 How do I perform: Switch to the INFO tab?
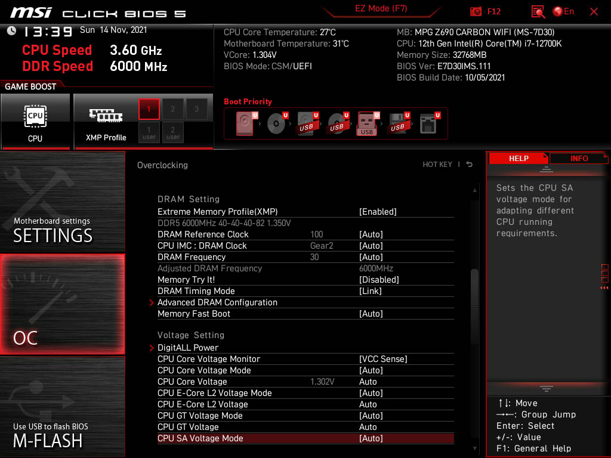point(579,159)
